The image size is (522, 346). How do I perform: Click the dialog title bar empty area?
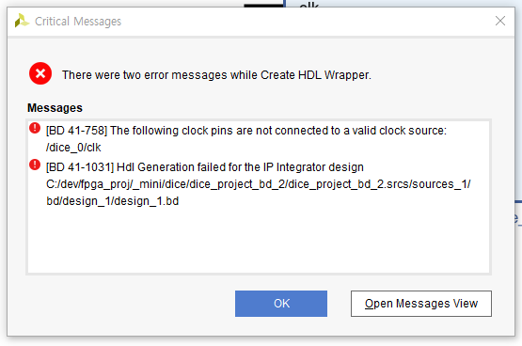click(307, 22)
